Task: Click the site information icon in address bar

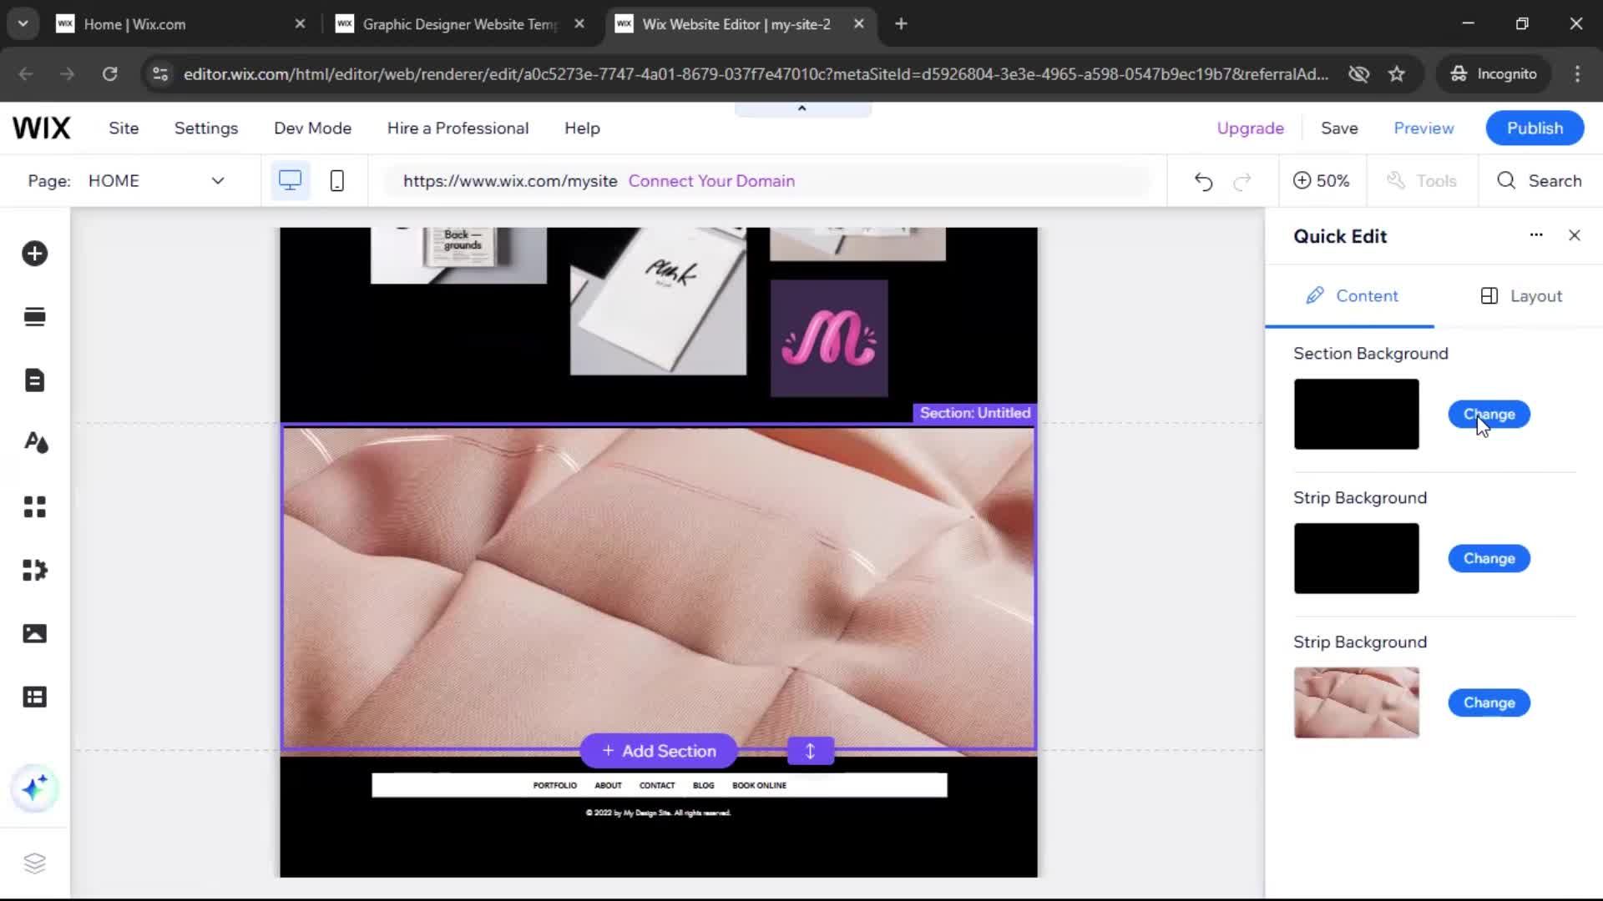Action: (160, 73)
